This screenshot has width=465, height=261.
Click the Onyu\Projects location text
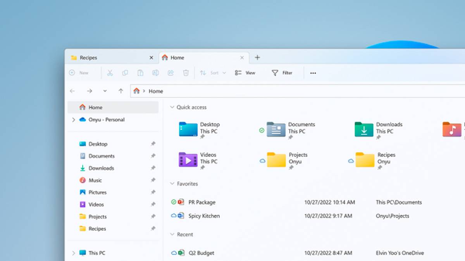coord(393,216)
